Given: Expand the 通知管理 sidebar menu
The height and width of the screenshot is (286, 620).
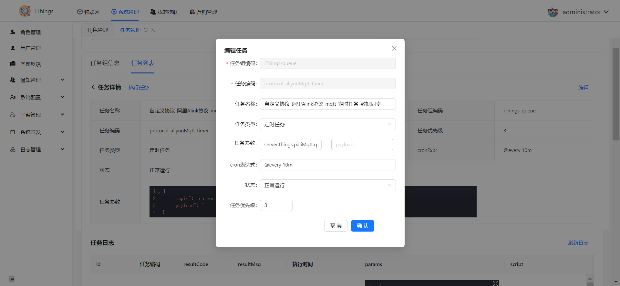Looking at the screenshot, I should pos(62,80).
